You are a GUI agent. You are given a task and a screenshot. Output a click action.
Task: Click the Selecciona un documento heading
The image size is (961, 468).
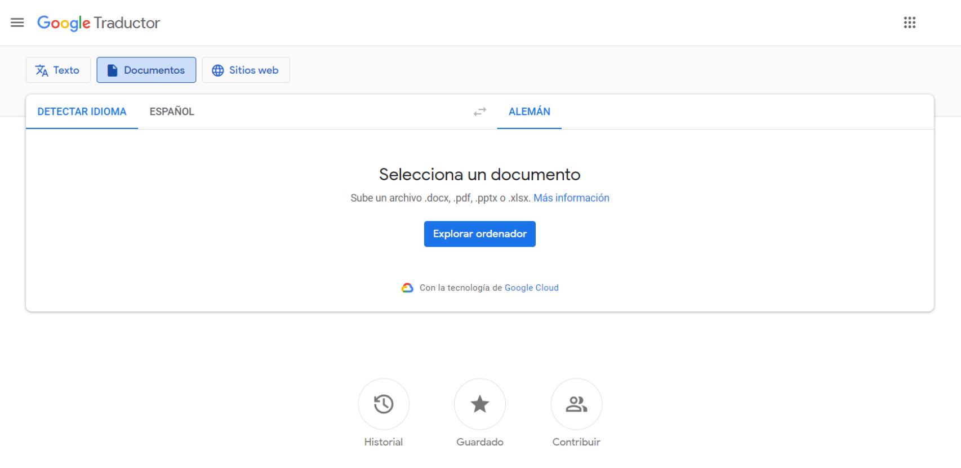480,174
